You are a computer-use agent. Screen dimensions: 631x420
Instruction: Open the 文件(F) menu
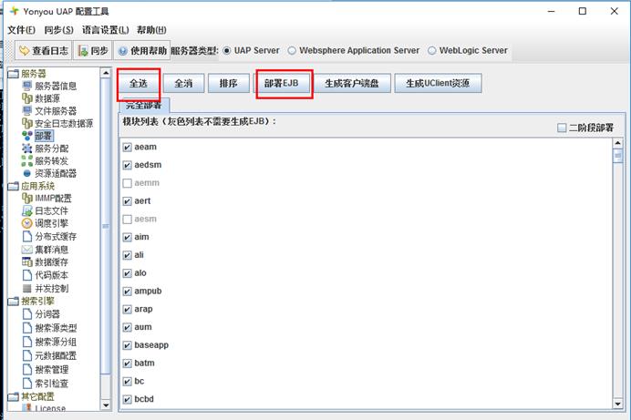(21, 30)
